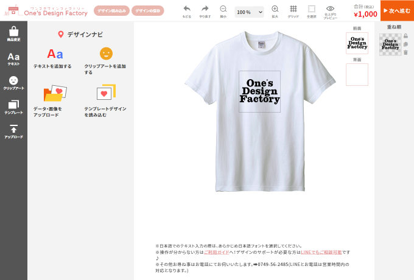
Task: Click the select-all (全選択) icon
Action: 312,9
